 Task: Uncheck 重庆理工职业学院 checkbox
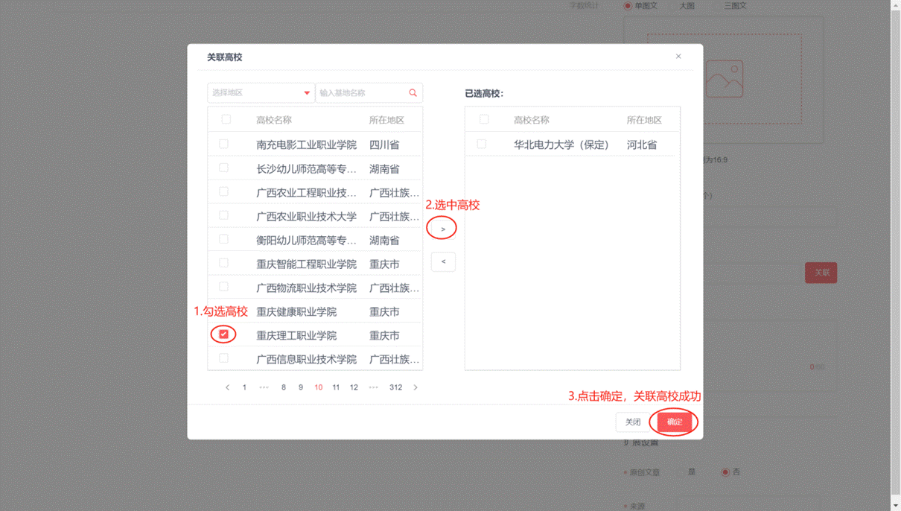[x=223, y=334]
